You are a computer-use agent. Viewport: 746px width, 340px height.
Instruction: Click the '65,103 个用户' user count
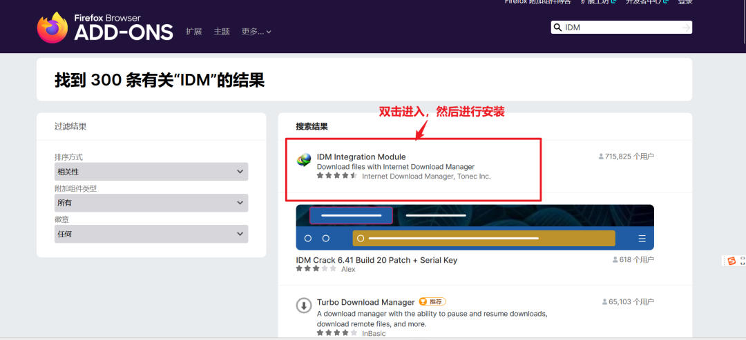coord(628,301)
